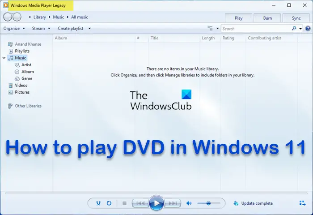
Task: Click the Windows Media Player app icon in title bar
Action: (6, 5)
